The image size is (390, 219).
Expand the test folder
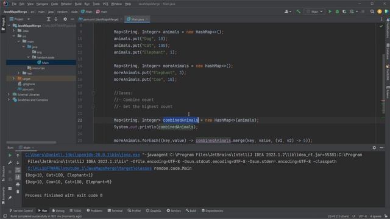click(19, 73)
